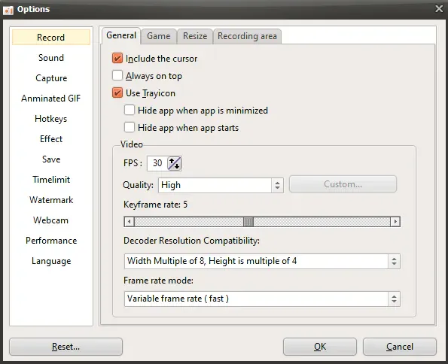Open the Webcam options category
The width and height of the screenshot is (448, 364).
tap(51, 220)
